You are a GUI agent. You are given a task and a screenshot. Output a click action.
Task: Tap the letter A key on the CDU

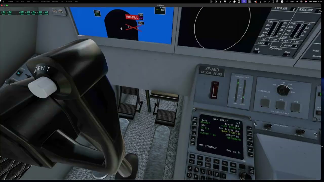[190, 169]
